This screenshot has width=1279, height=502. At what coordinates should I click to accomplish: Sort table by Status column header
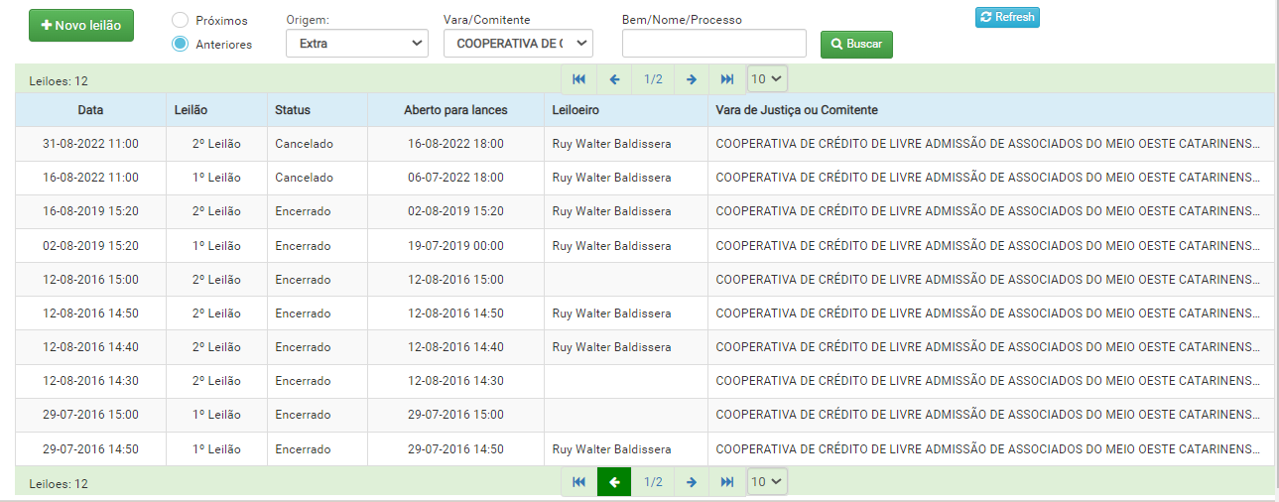pos(293,110)
